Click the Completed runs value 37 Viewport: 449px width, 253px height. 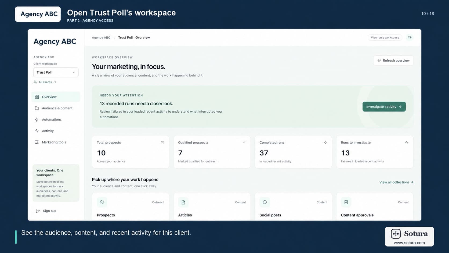(x=264, y=153)
